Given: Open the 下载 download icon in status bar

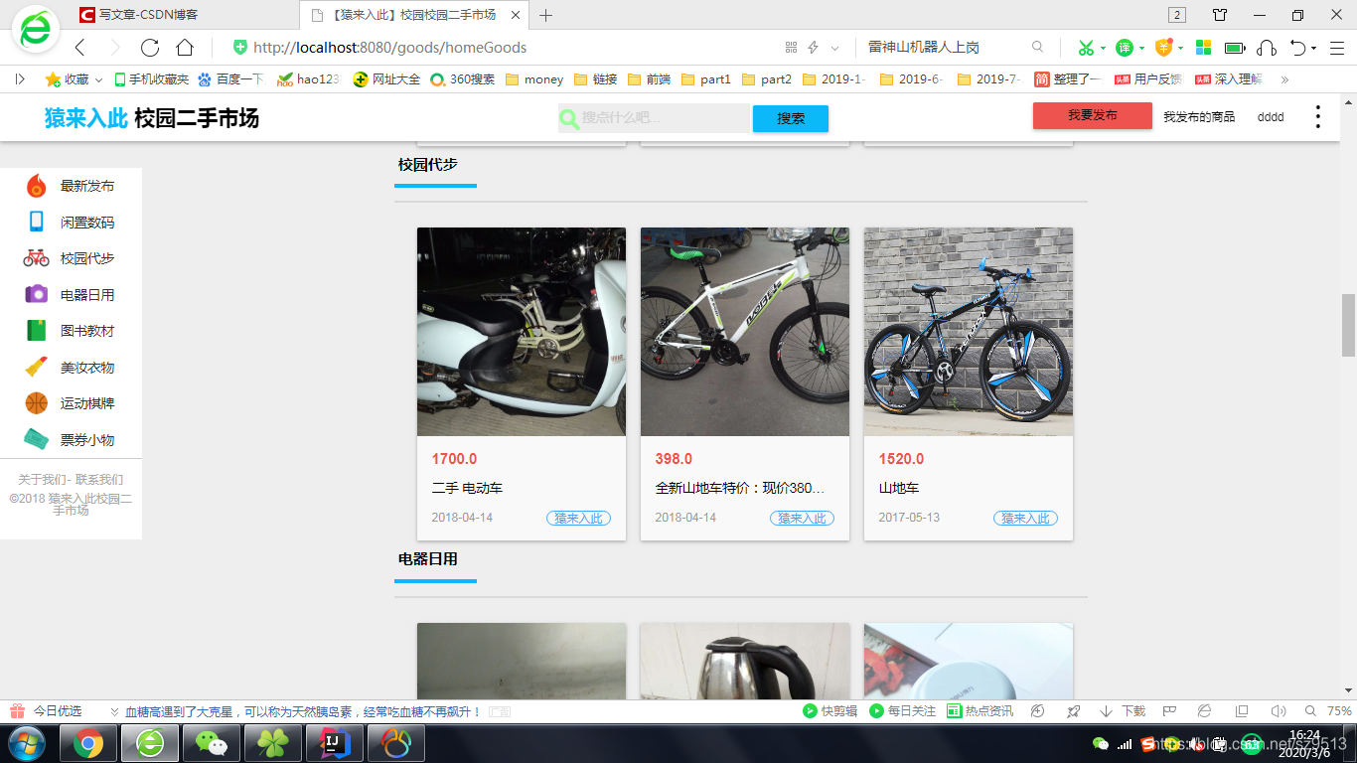Looking at the screenshot, I should pyautogui.click(x=1123, y=711).
